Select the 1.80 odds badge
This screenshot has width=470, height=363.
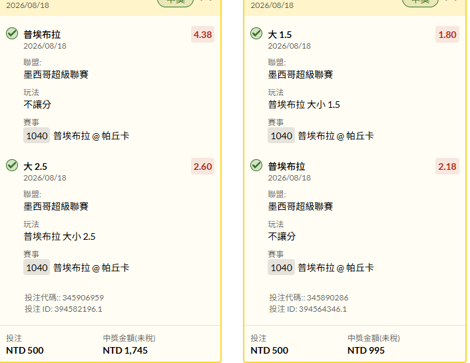coord(447,35)
